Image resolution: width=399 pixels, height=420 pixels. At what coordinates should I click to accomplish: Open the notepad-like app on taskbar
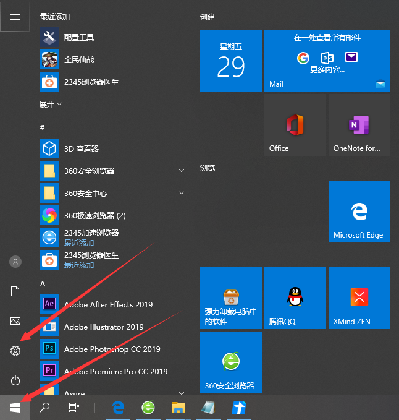tap(208, 408)
